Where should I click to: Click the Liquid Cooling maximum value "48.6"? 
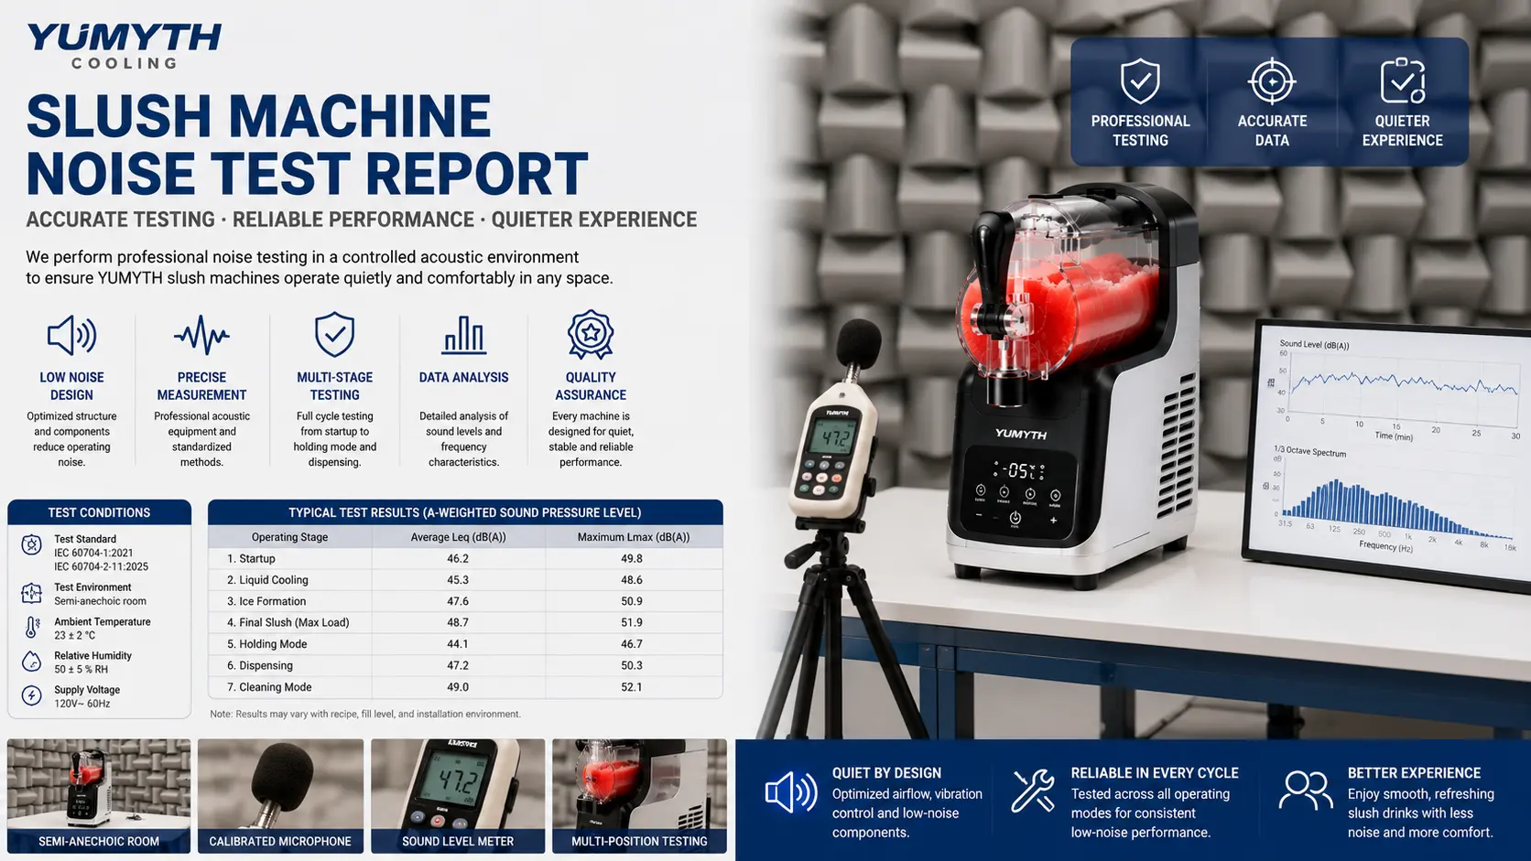tap(632, 580)
